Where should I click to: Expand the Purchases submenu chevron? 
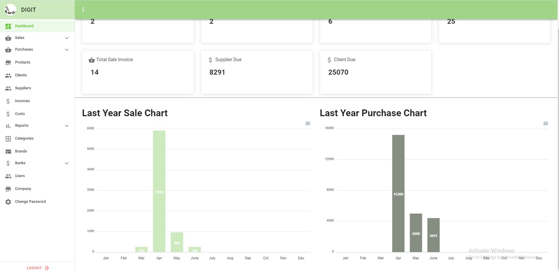tap(67, 50)
